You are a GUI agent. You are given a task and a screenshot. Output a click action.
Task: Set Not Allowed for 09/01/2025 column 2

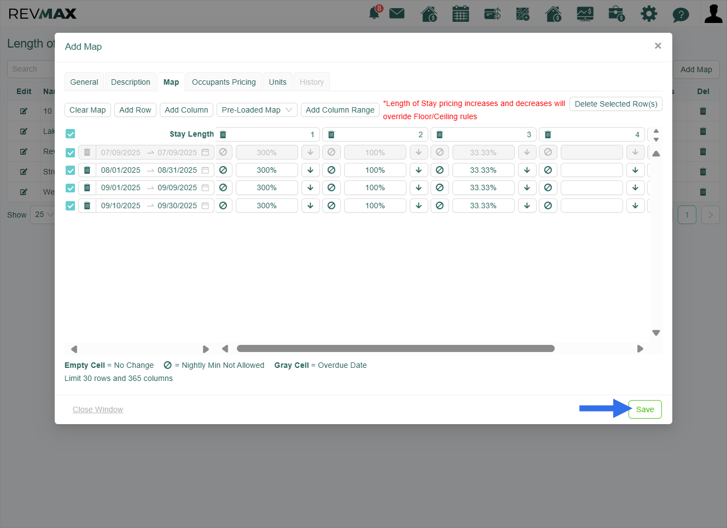(331, 187)
